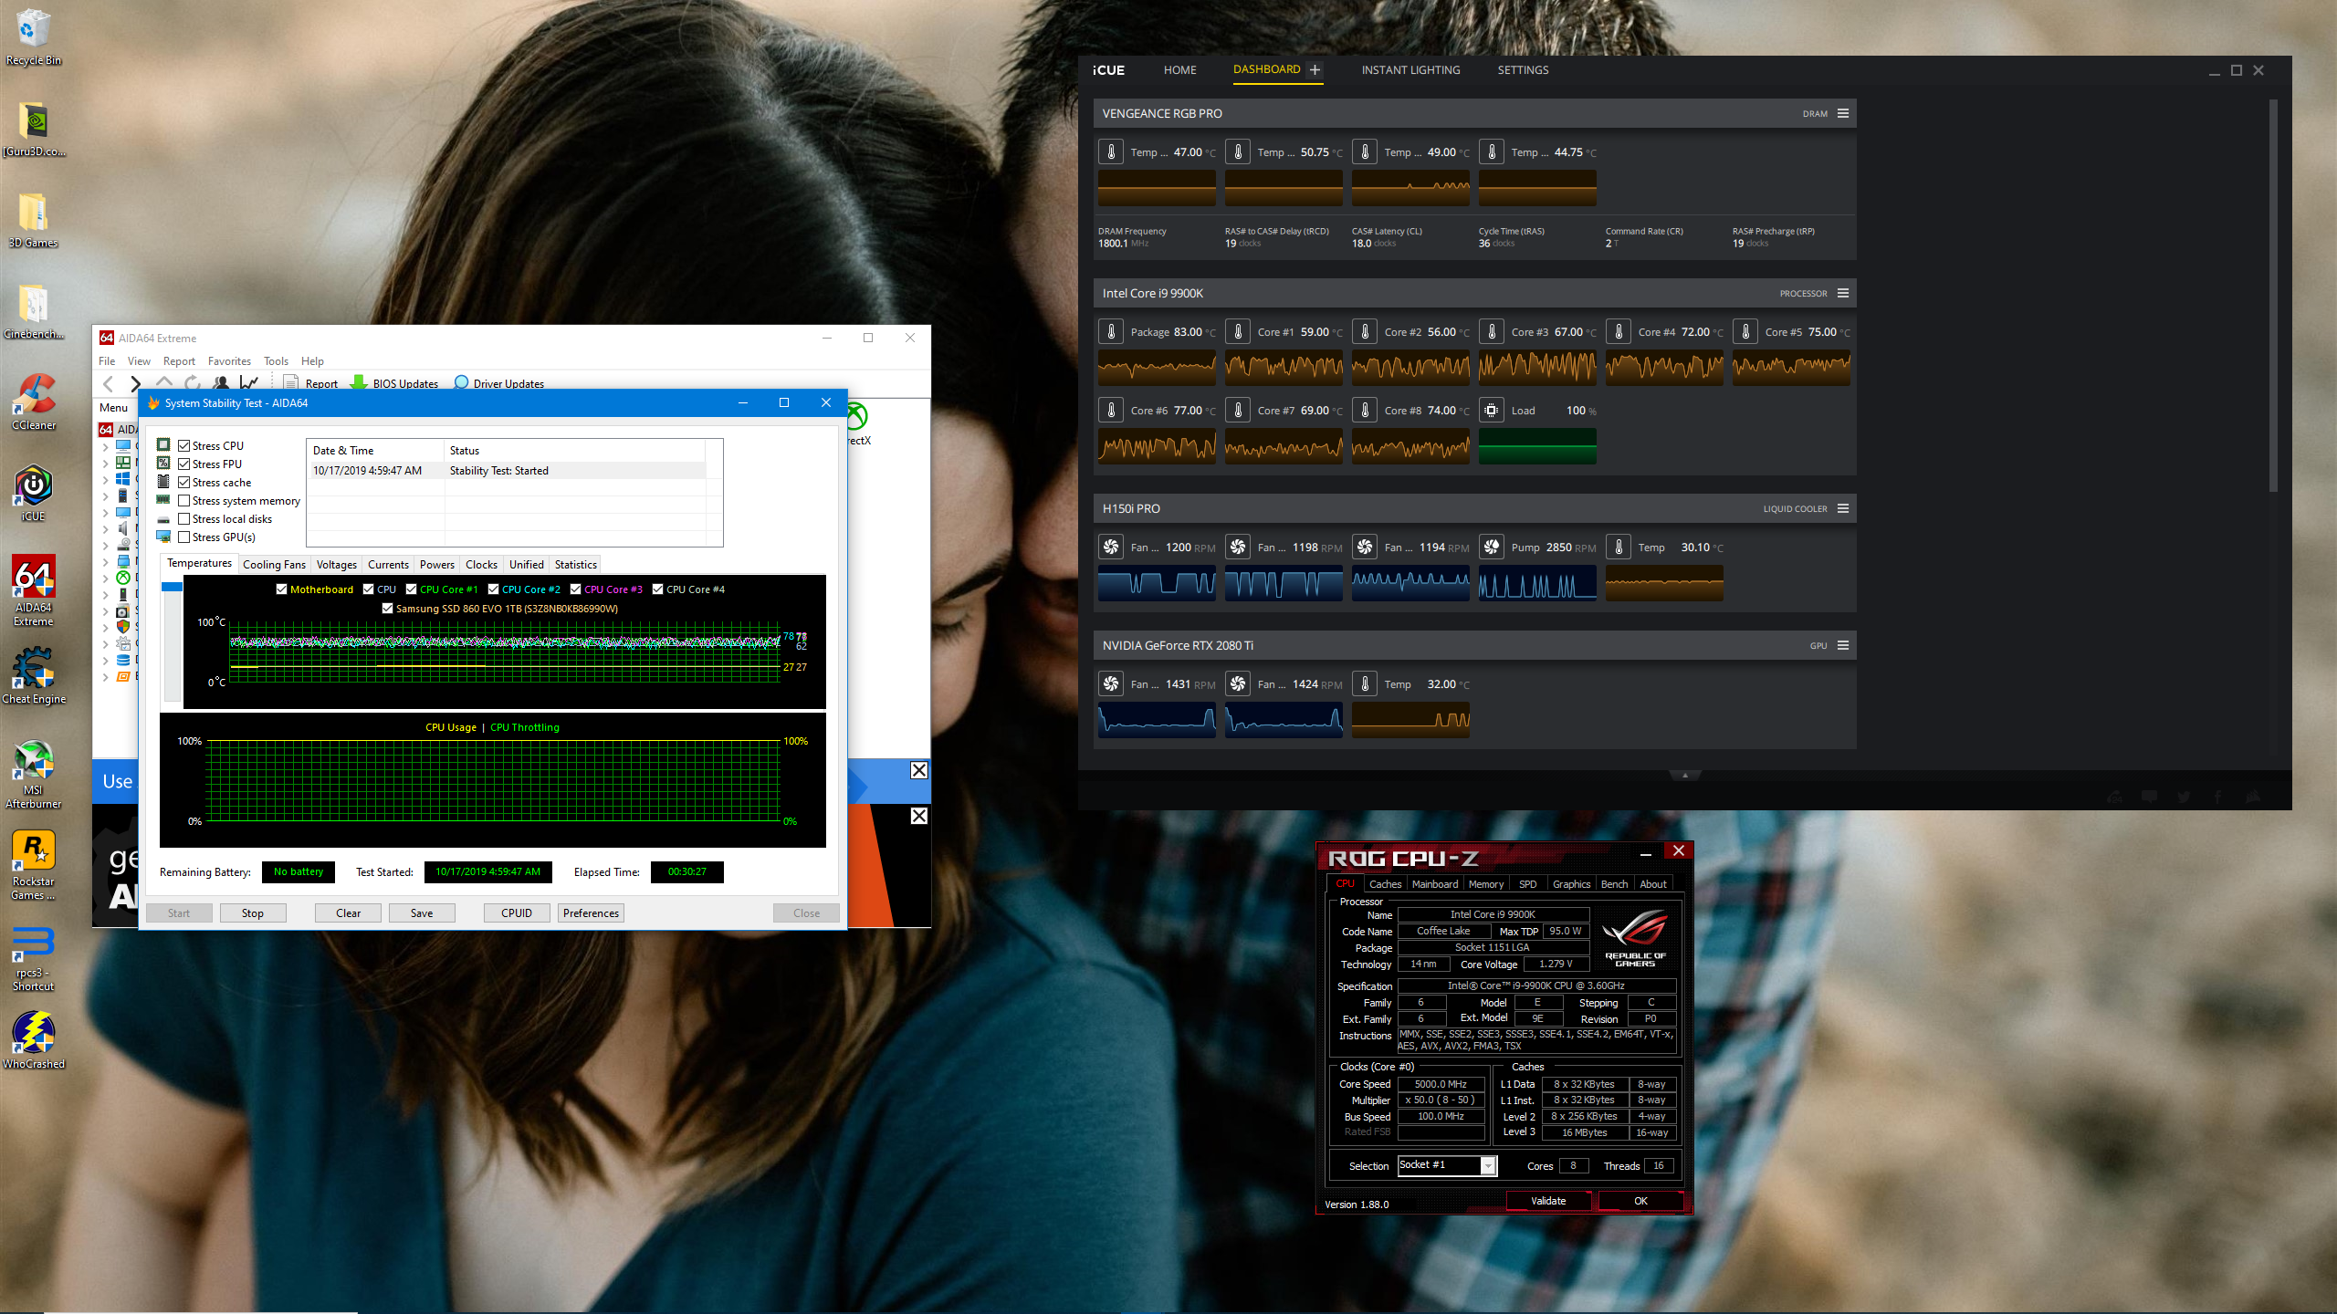Open Intel Core i9 processor panel menu icon

point(1843,293)
